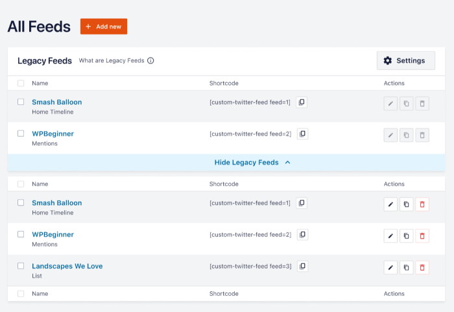
Task: Click the greyed duplicate icon for legacy Smash Balloon
Action: [x=407, y=103]
